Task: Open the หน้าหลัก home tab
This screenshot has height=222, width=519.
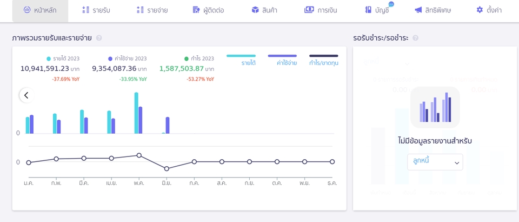Action: (x=40, y=10)
